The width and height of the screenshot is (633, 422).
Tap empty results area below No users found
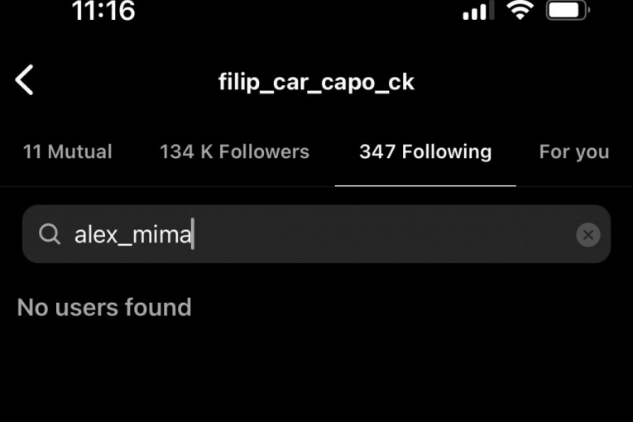316,372
